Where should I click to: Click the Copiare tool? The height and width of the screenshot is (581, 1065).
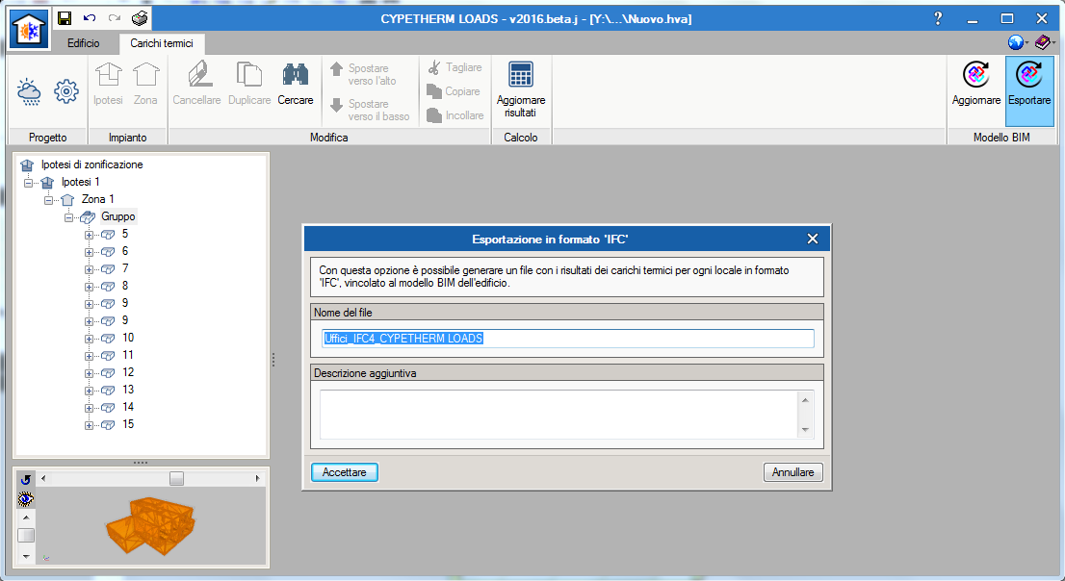click(x=453, y=91)
